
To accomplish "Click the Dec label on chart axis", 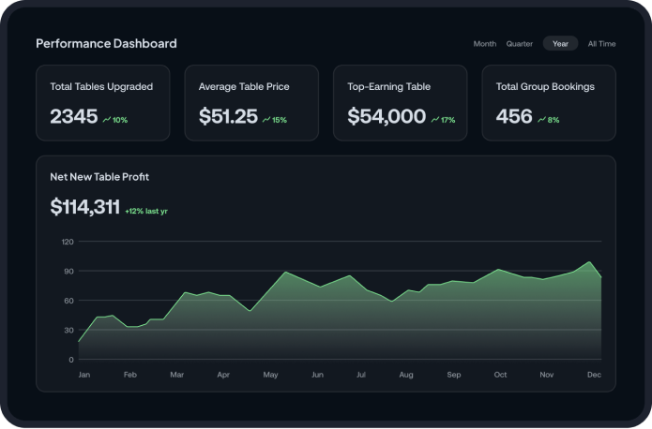I will click(x=594, y=375).
